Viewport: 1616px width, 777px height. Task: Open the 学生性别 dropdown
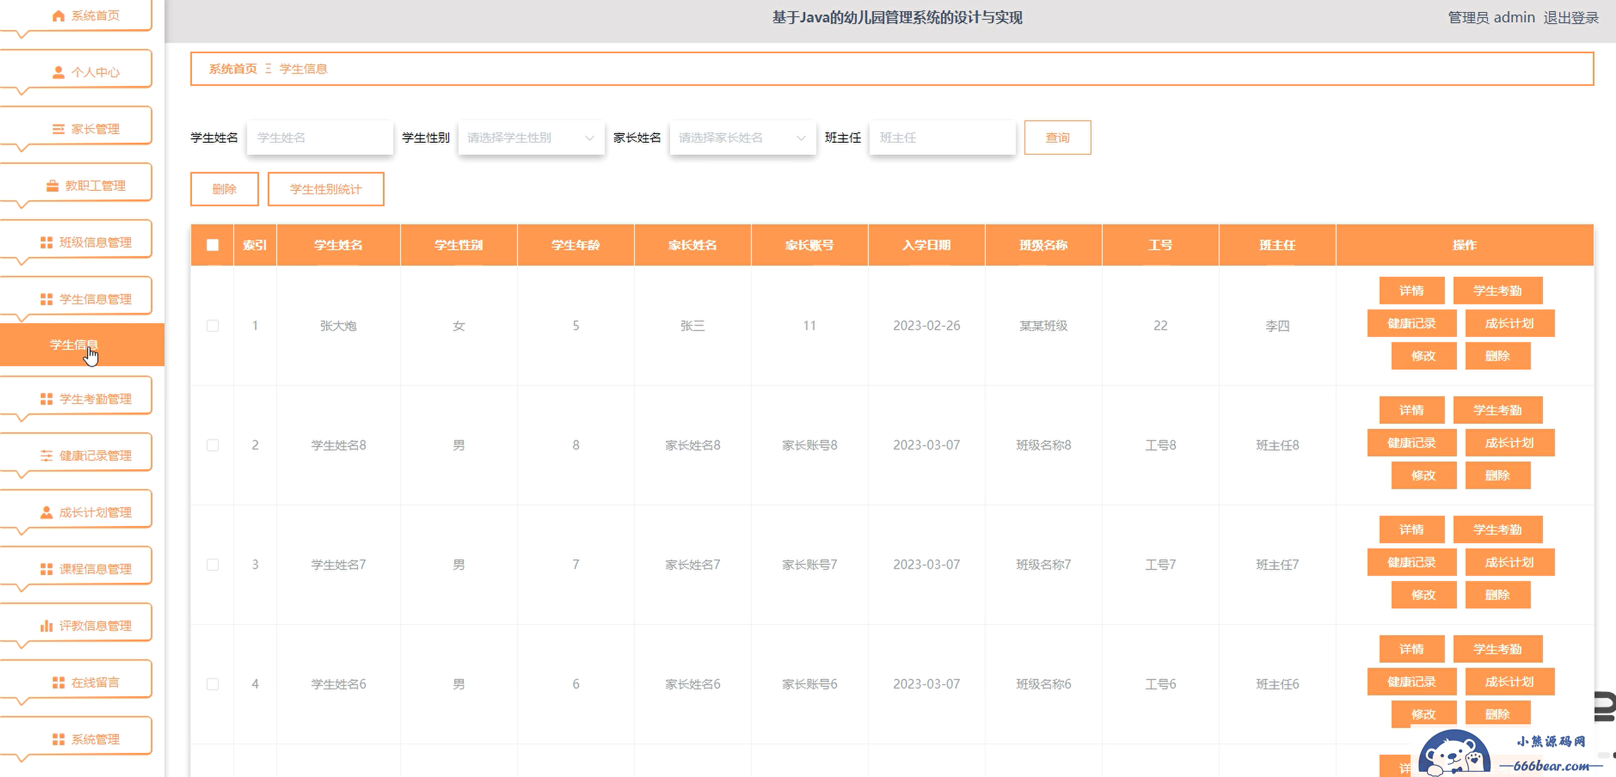[x=531, y=137]
